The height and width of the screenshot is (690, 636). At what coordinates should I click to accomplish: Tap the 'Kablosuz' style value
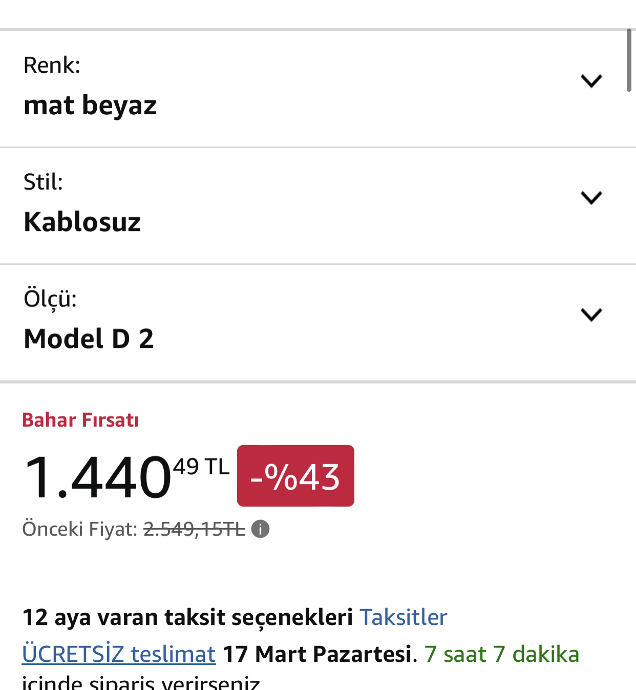click(82, 222)
